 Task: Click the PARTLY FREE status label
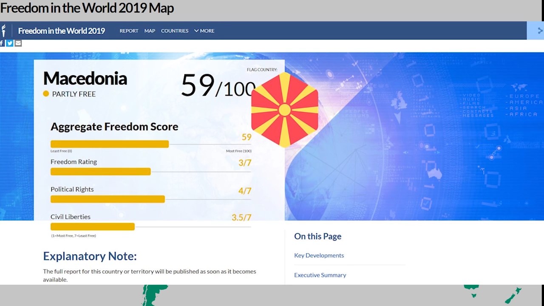74,94
